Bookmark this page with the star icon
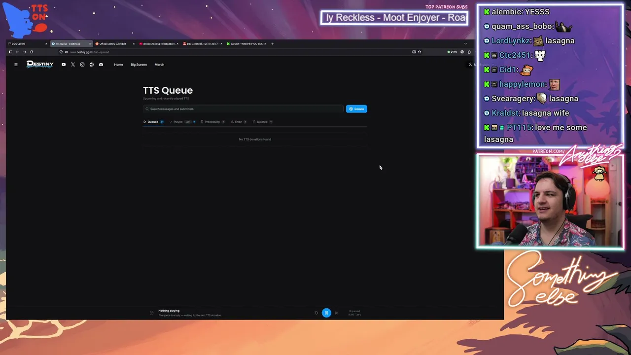Image resolution: width=631 pixels, height=355 pixels. coord(420,52)
